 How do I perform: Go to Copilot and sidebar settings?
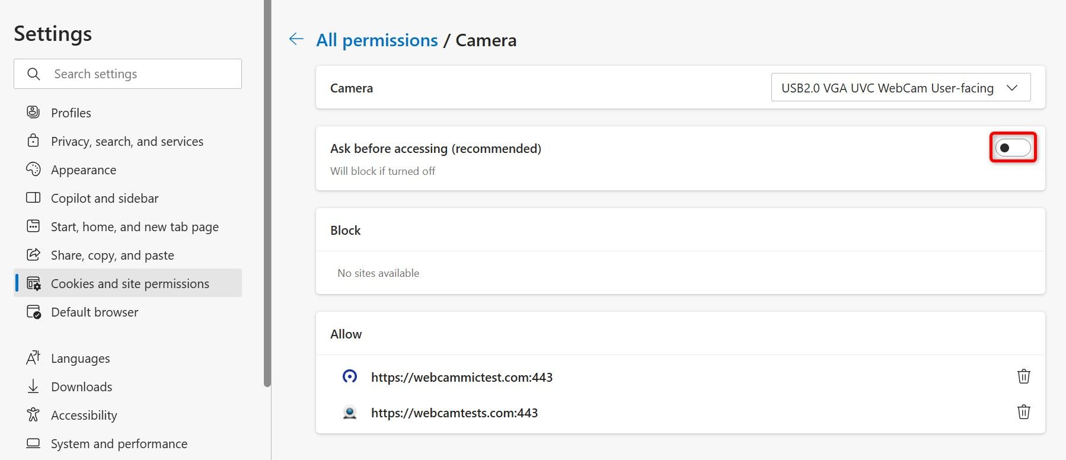pyautogui.click(x=104, y=198)
